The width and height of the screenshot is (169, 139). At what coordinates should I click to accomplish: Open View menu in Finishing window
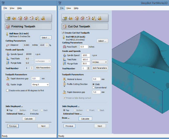click(12, 8)
